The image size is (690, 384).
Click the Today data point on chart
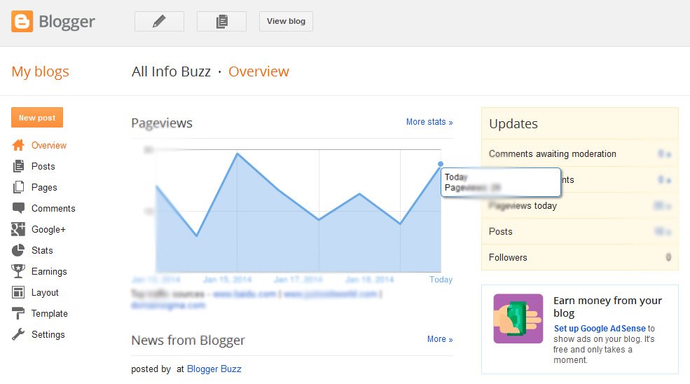441,164
